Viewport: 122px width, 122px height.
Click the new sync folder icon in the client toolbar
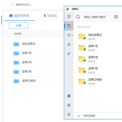click(x=116, y=17)
